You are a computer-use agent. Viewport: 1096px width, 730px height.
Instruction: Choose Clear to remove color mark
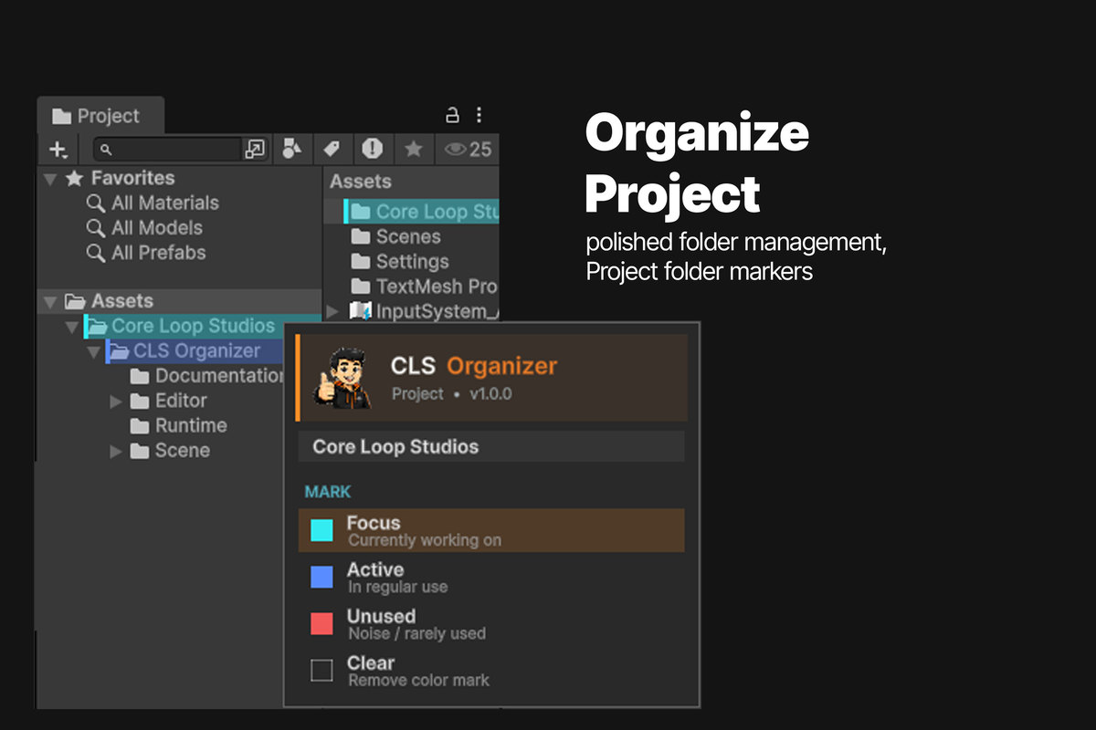click(x=491, y=671)
